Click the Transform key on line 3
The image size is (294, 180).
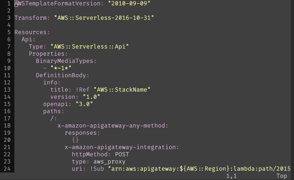pos(31,18)
